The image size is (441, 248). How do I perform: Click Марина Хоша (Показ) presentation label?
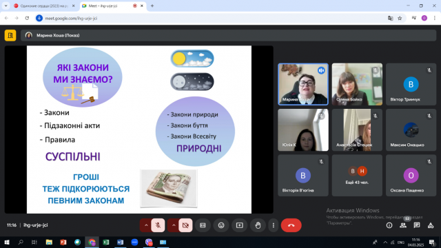pos(58,35)
